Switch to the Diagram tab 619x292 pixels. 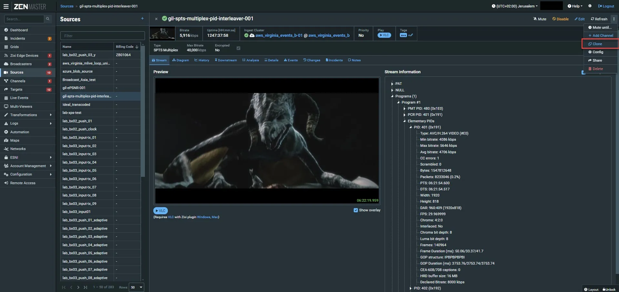pos(181,60)
